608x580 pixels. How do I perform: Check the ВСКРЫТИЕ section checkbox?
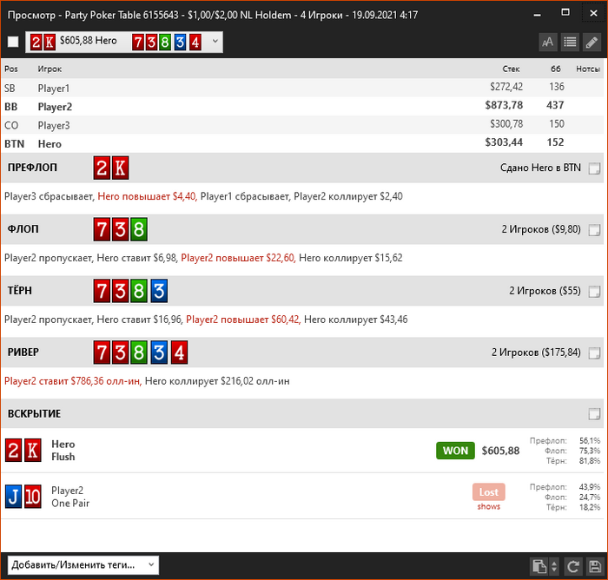(x=594, y=414)
